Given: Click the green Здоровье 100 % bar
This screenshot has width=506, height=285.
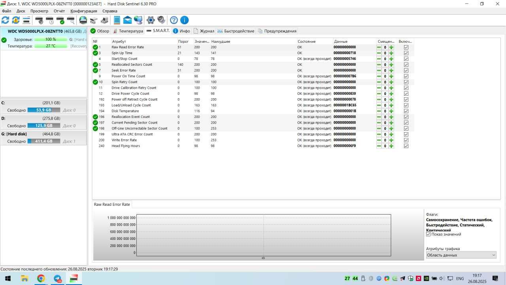Looking at the screenshot, I should coord(51,40).
